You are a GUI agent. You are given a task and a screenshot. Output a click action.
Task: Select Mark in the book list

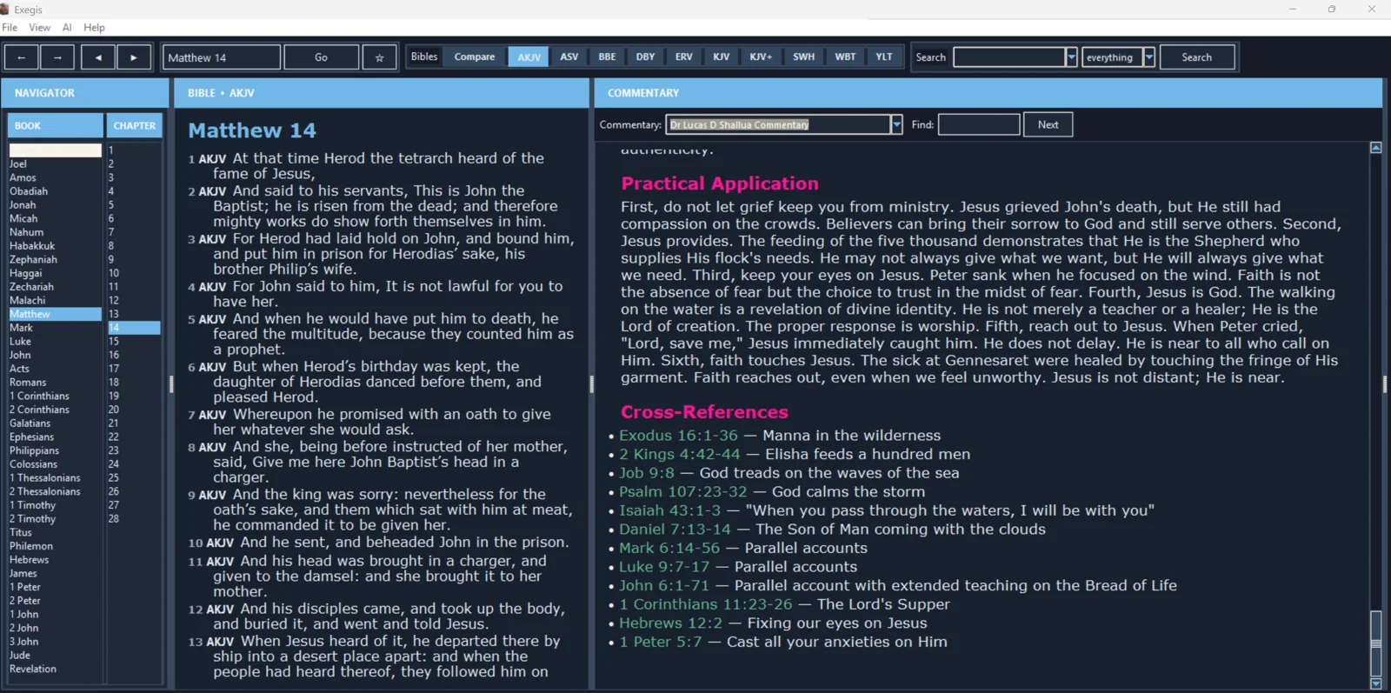point(21,328)
